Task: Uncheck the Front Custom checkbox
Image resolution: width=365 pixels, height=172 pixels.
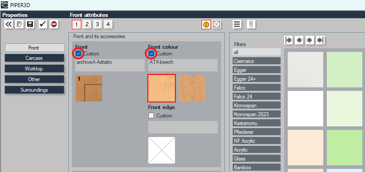Action: [79, 54]
